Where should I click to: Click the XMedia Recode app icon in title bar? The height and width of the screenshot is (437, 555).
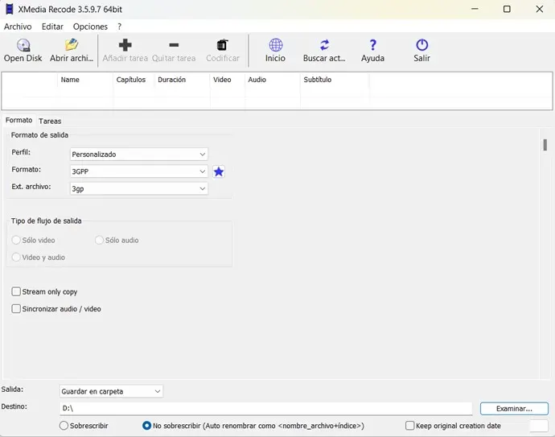point(10,9)
